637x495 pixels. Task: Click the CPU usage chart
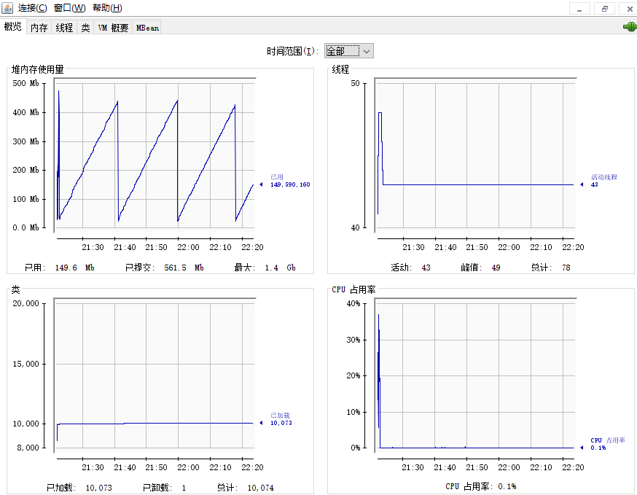point(475,375)
